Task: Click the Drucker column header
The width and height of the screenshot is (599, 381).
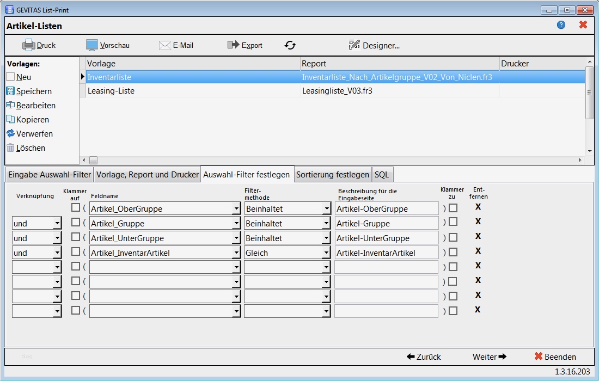Action: click(x=542, y=63)
